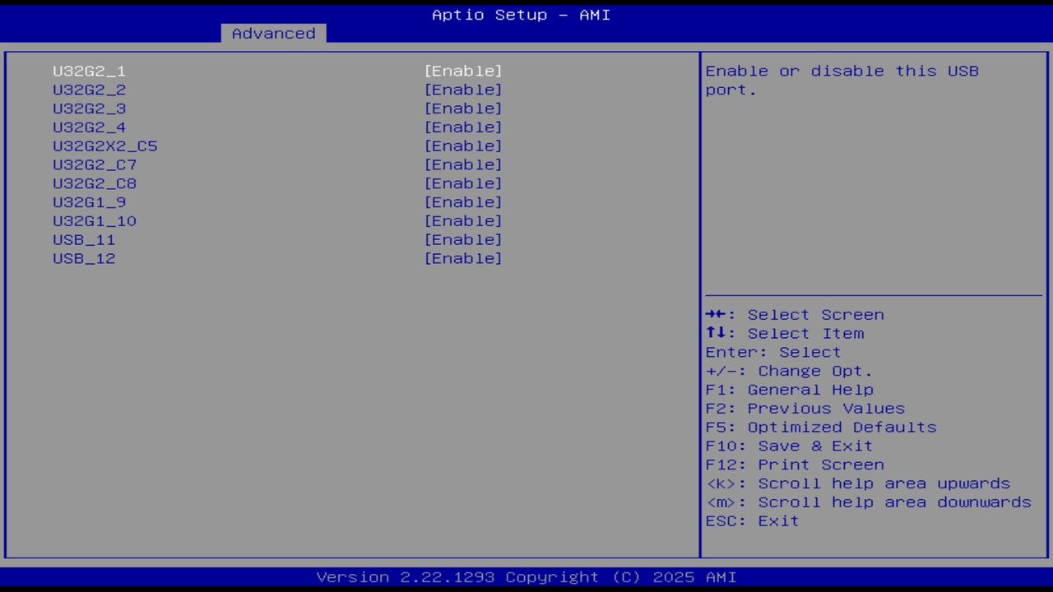The width and height of the screenshot is (1053, 592).
Task: Switch to the Advanced tab
Action: click(273, 33)
